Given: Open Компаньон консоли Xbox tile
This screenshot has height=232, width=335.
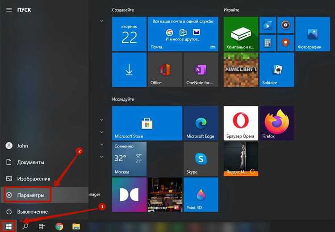Looking at the screenshot, I should pyautogui.click(x=241, y=34).
